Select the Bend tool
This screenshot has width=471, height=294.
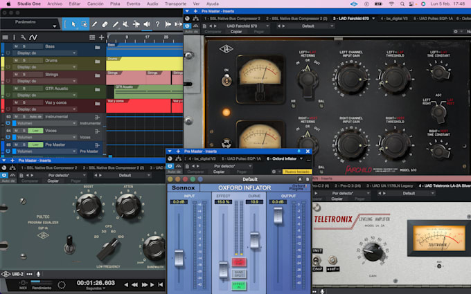[x=136, y=24]
